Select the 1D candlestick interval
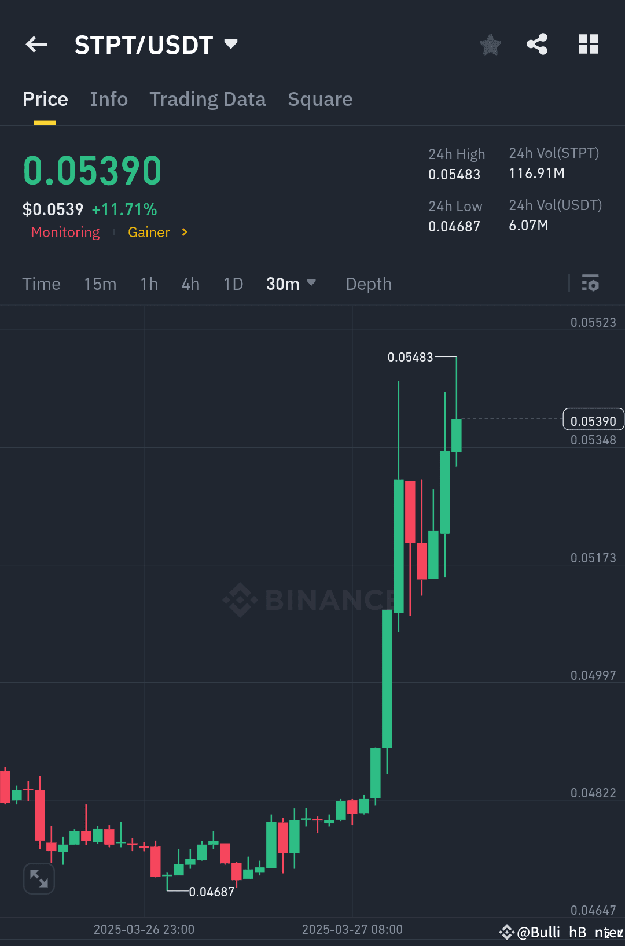 [233, 284]
